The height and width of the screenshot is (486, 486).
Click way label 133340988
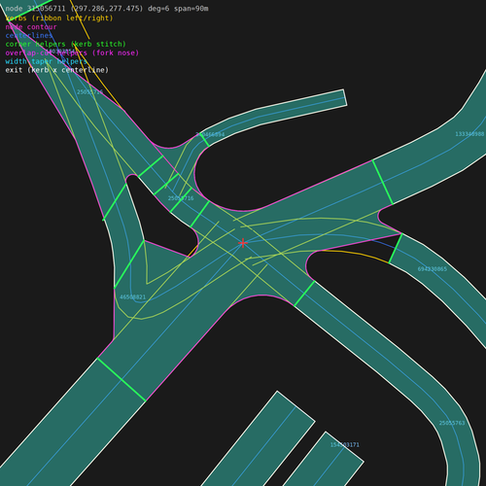[469, 134]
